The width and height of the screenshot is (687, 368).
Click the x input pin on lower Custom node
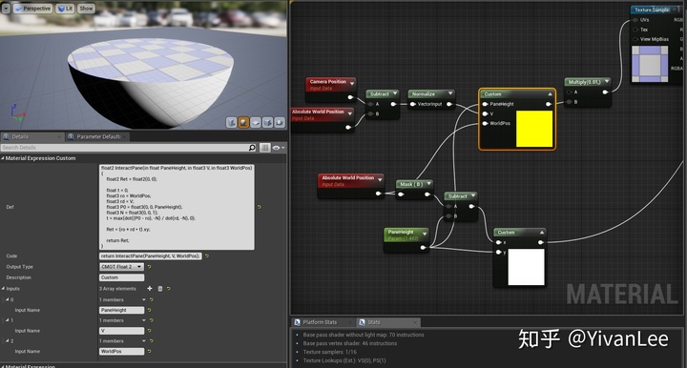(x=499, y=242)
